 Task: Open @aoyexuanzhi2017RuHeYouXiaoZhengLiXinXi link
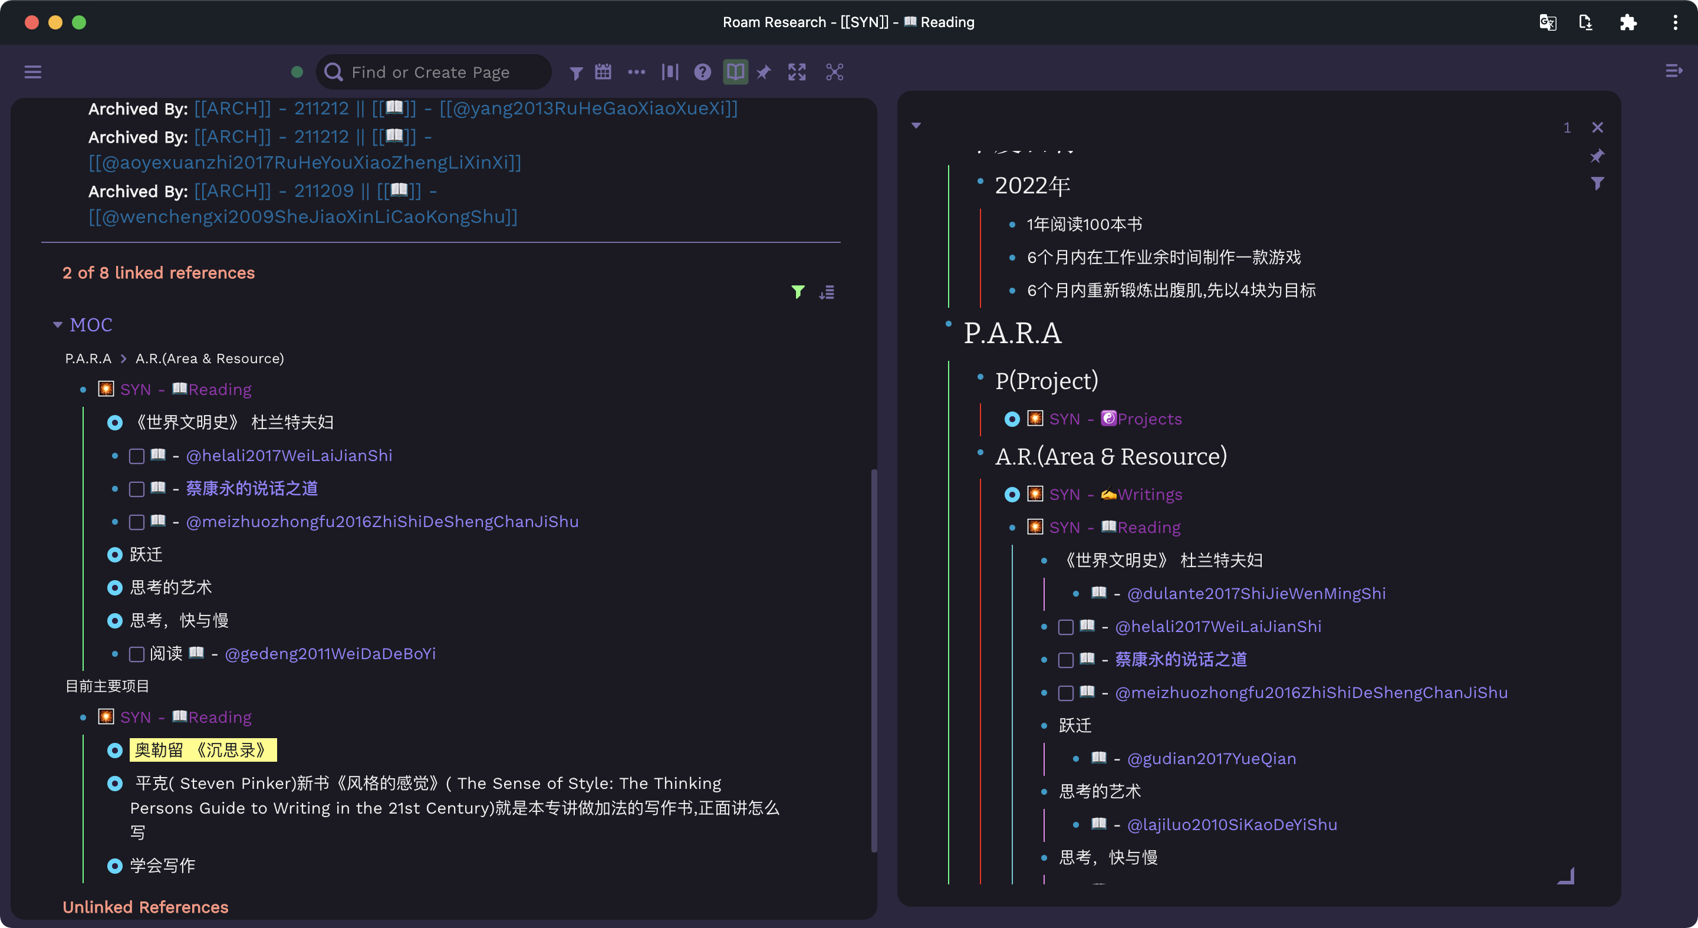click(305, 162)
